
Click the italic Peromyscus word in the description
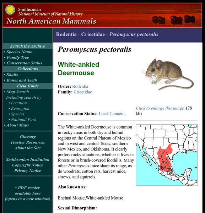coord(79,166)
